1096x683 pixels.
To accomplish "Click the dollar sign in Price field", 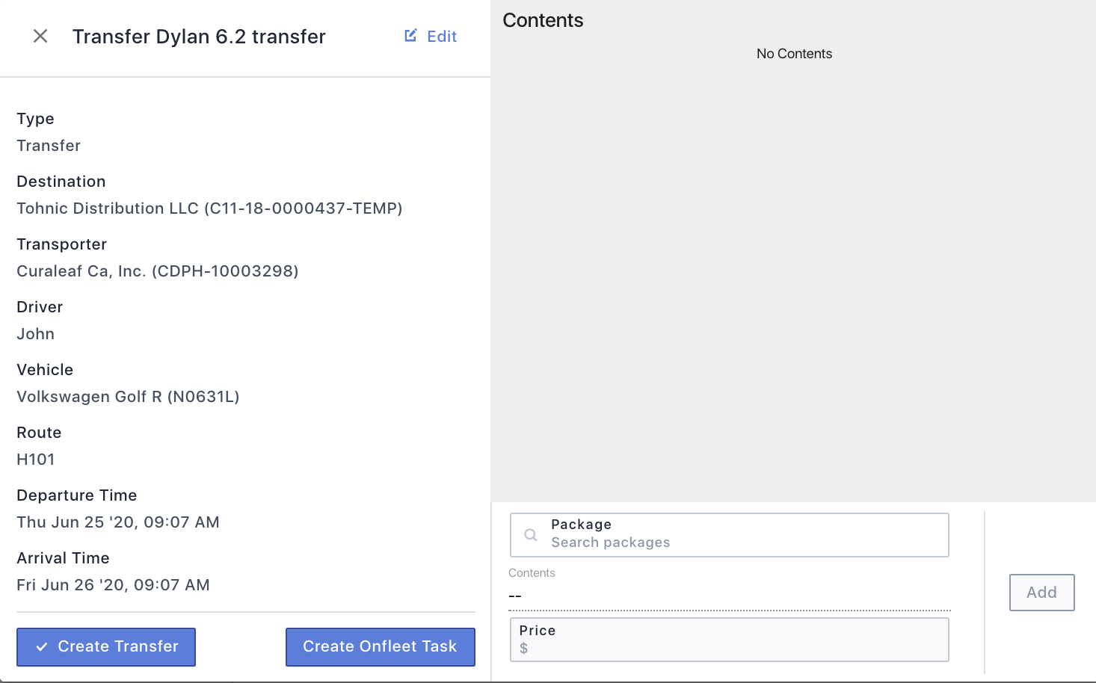I will [524, 649].
